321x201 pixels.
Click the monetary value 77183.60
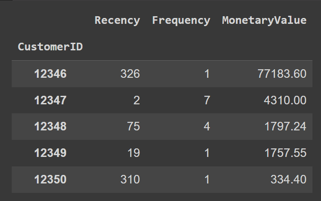[282, 74]
